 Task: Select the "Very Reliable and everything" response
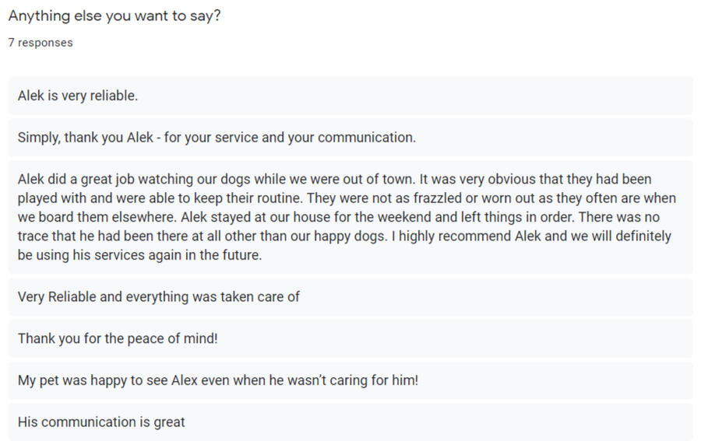[x=159, y=296]
